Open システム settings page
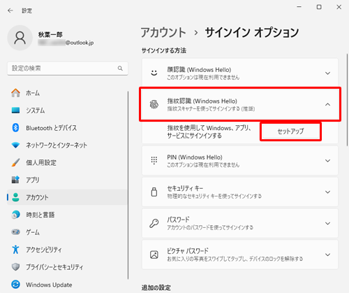Image resolution: width=349 pixels, height=293 pixels. tap(68, 110)
